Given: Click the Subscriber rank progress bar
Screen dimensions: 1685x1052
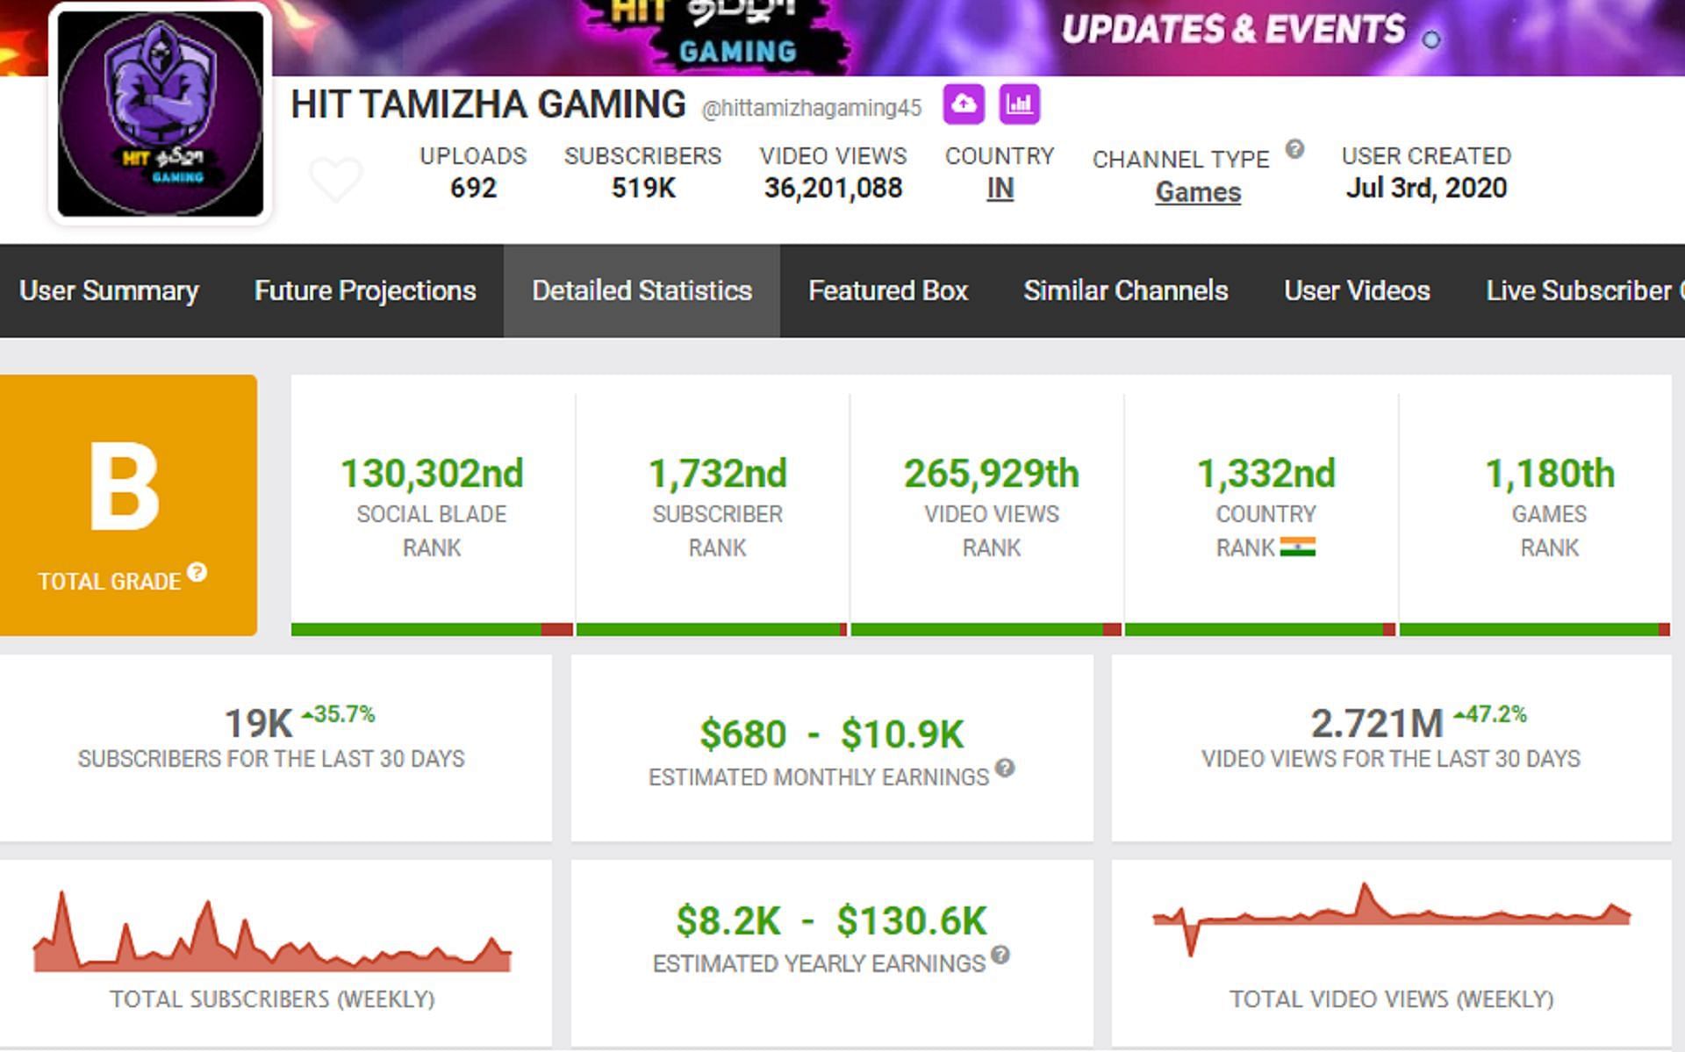Looking at the screenshot, I should click(712, 629).
